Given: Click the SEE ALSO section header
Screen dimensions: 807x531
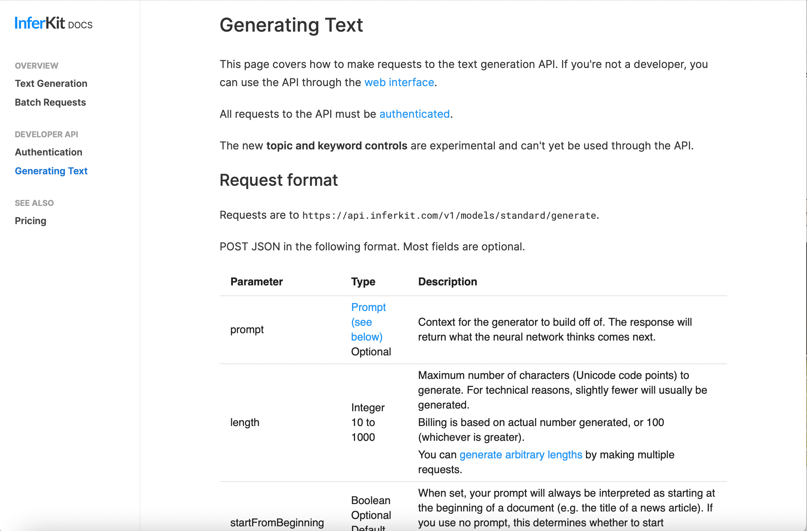Looking at the screenshot, I should [x=34, y=203].
